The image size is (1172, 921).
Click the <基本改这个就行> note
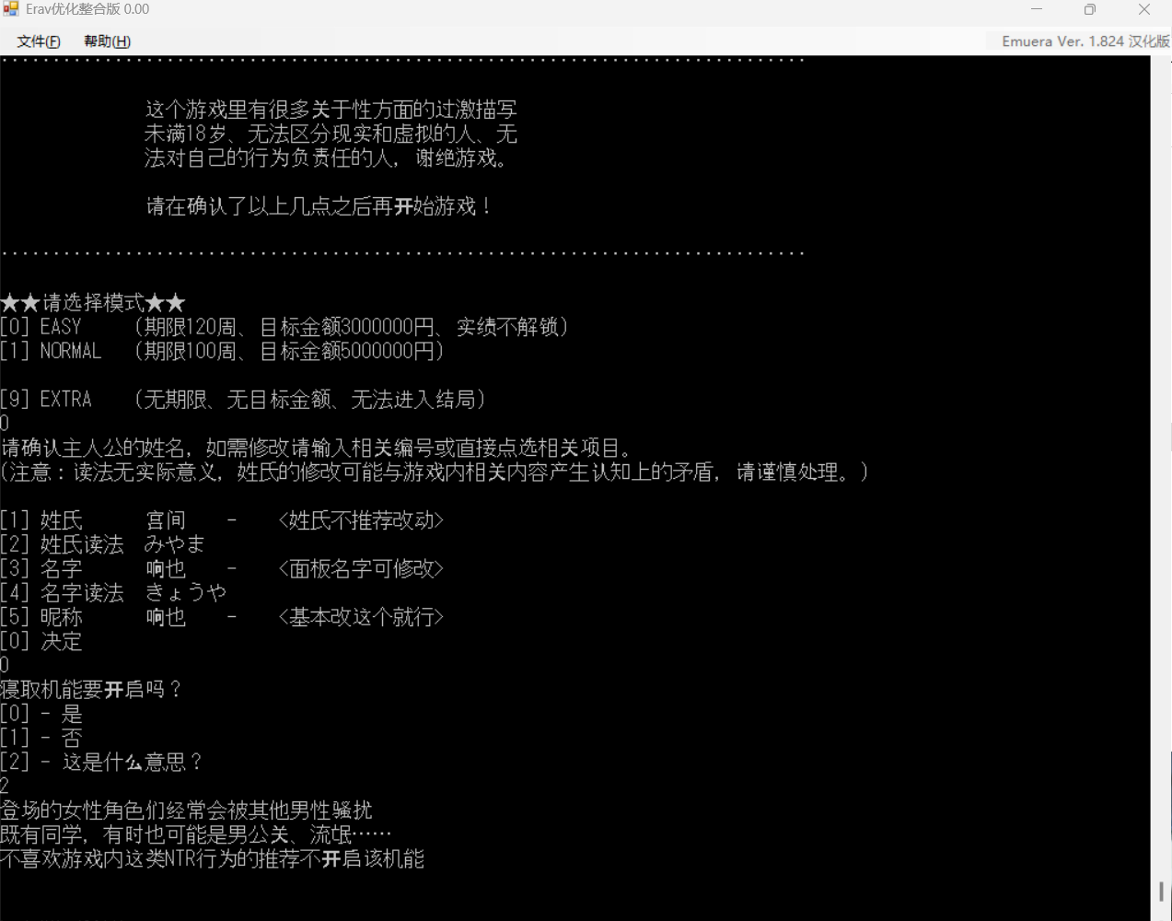click(x=361, y=617)
